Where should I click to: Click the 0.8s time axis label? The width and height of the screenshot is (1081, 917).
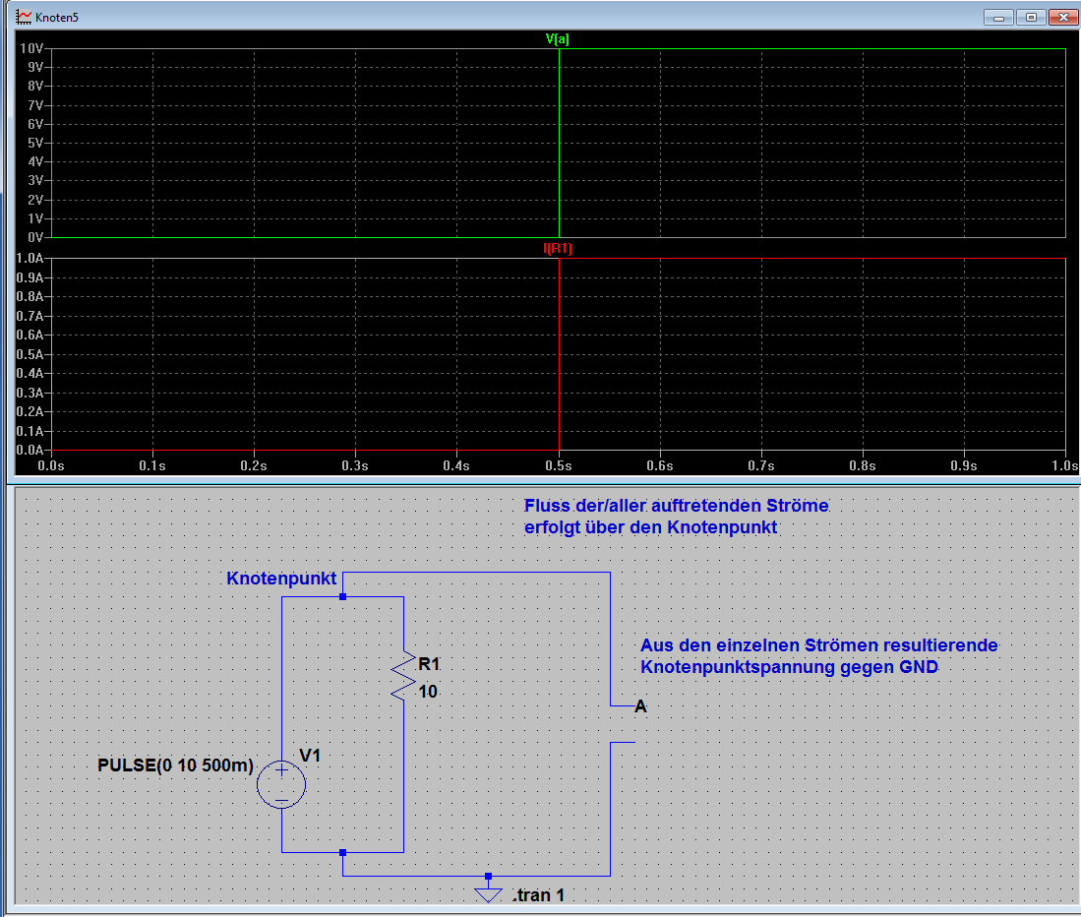[863, 466]
